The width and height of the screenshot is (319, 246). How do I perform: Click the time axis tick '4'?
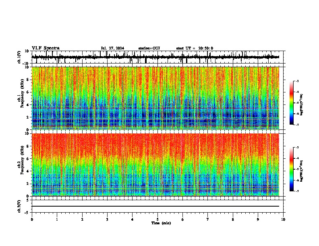click(133, 219)
